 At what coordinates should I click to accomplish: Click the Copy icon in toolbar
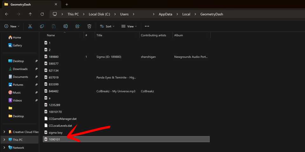[x=42, y=26]
